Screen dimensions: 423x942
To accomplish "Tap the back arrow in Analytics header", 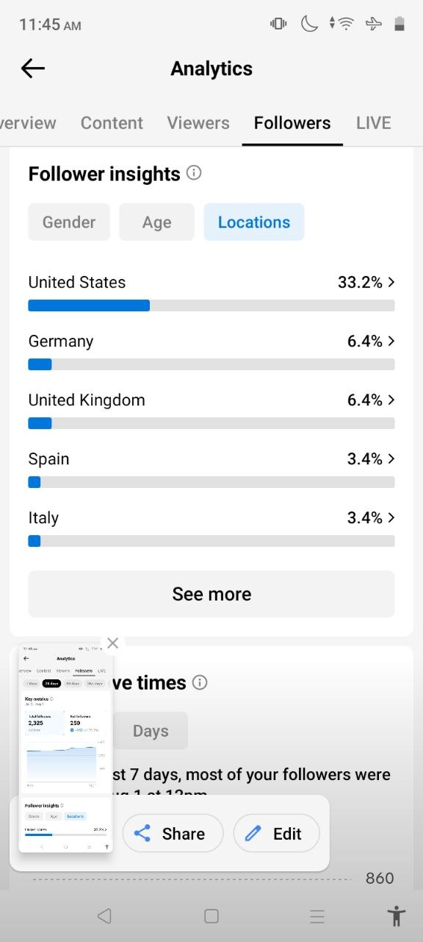I will pos(33,68).
